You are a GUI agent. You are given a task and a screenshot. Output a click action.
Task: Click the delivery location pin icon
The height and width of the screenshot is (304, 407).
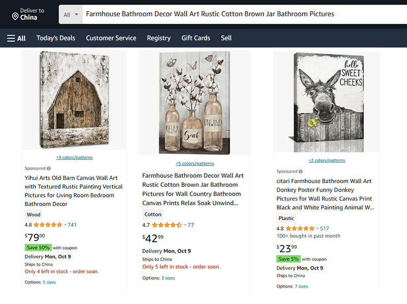pos(15,17)
